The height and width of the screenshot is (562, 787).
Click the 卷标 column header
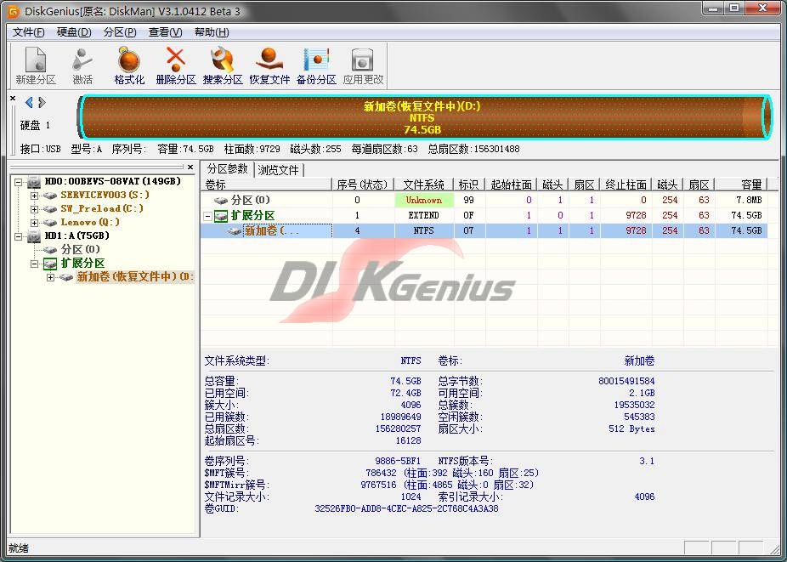266,184
